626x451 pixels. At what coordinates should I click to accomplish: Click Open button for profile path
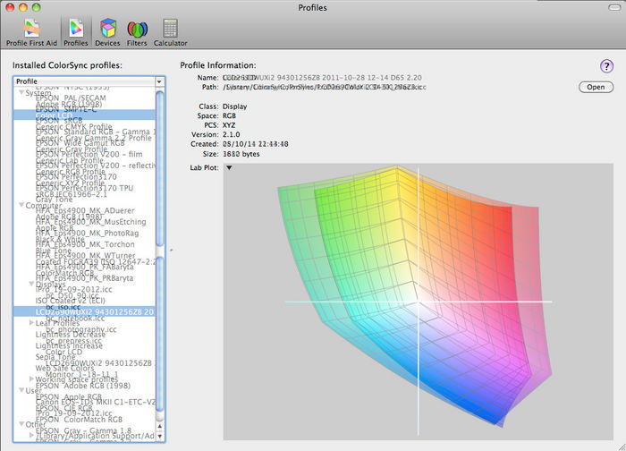tap(595, 87)
